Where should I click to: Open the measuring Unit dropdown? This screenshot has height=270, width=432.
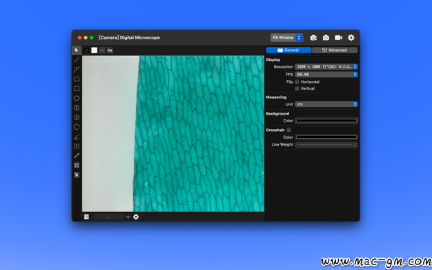point(326,104)
